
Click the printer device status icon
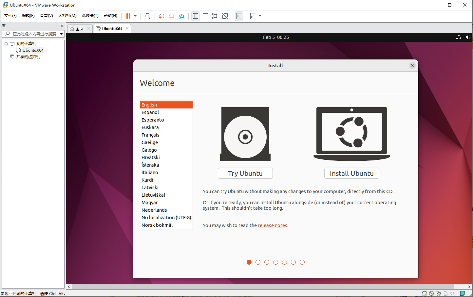pos(445,293)
